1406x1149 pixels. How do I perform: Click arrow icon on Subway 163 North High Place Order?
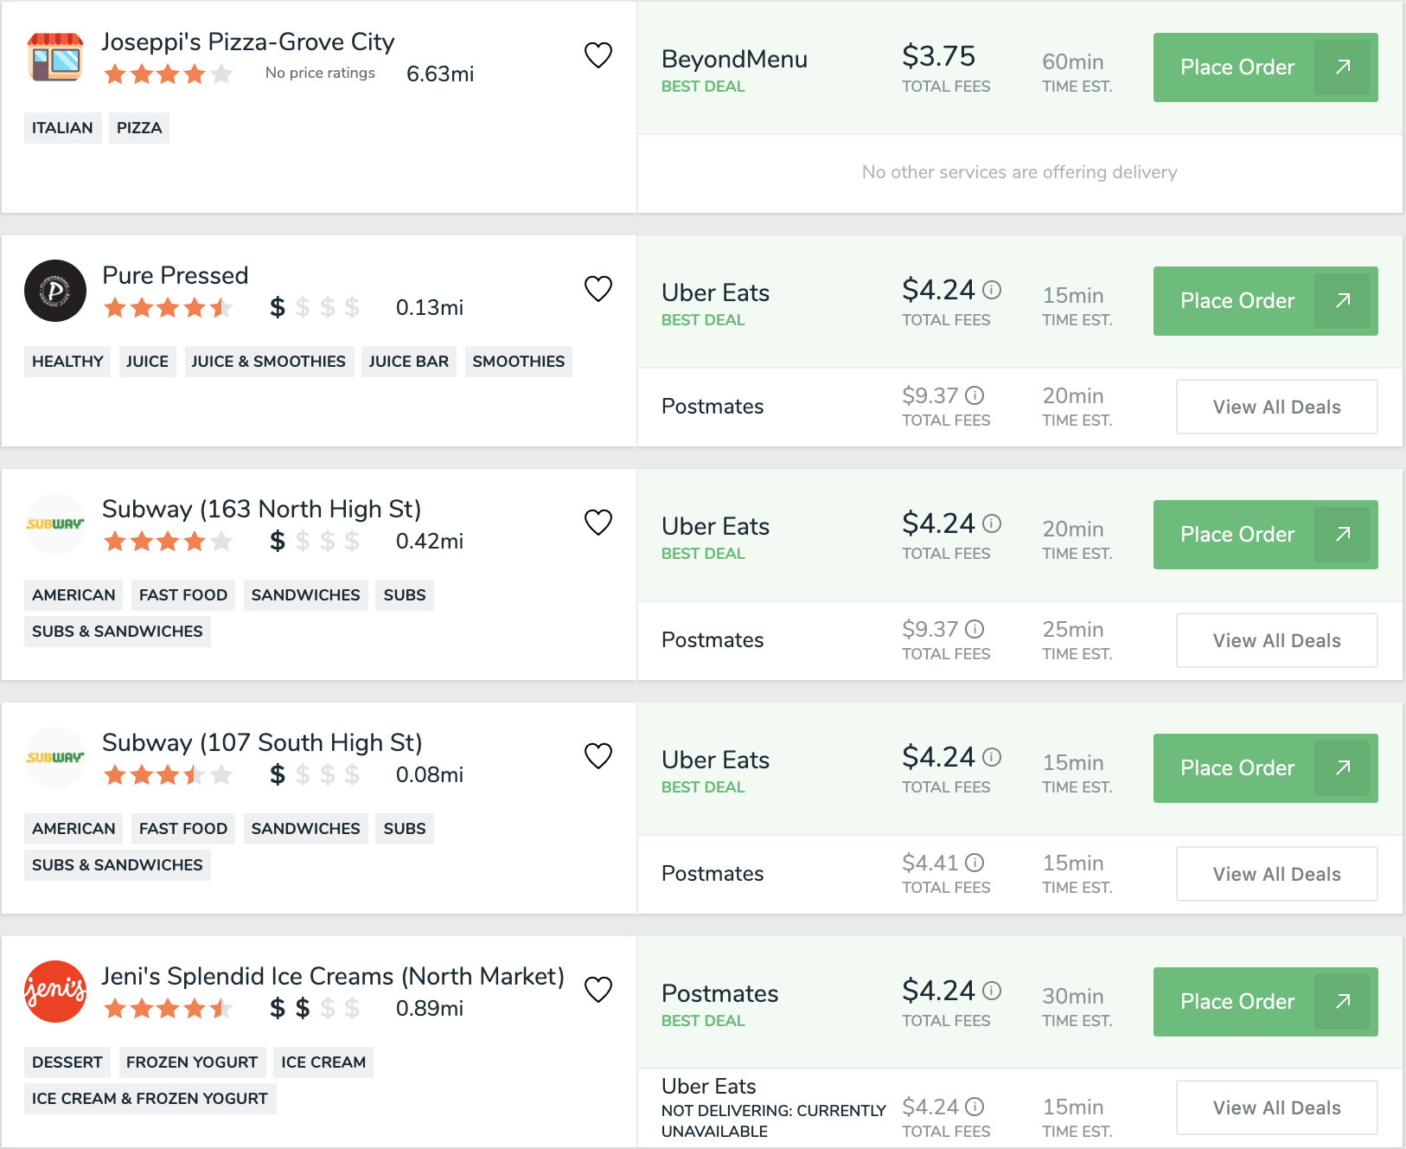pos(1342,535)
